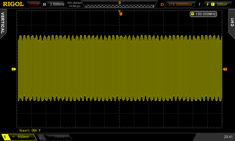Viewport: 235px width, 141px height.
Task: Select the inactive channel 2 badge
Action: click(41, 137)
